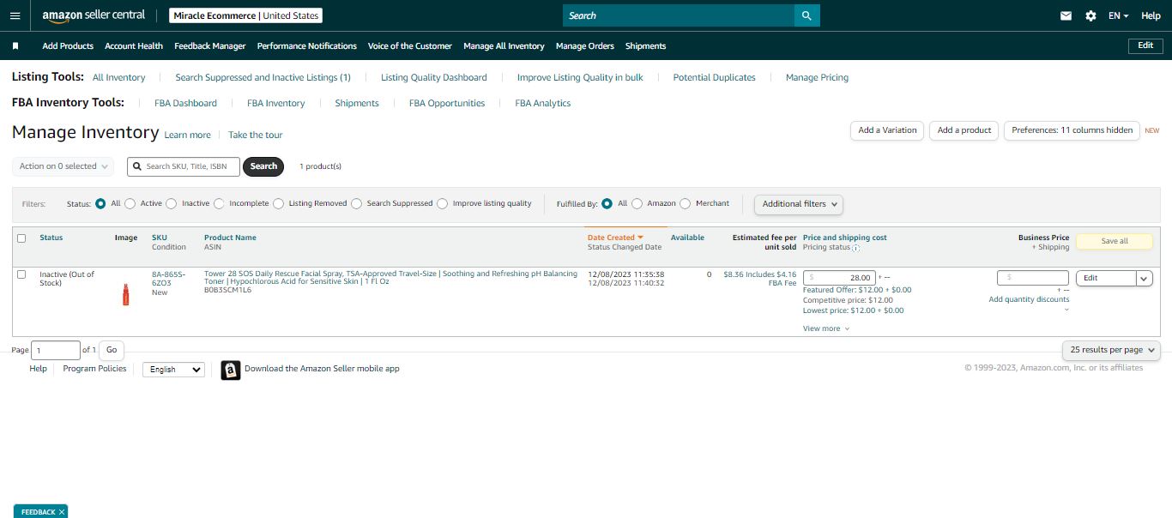Open the Take the tour link
This screenshot has width=1172, height=518.
coord(255,136)
